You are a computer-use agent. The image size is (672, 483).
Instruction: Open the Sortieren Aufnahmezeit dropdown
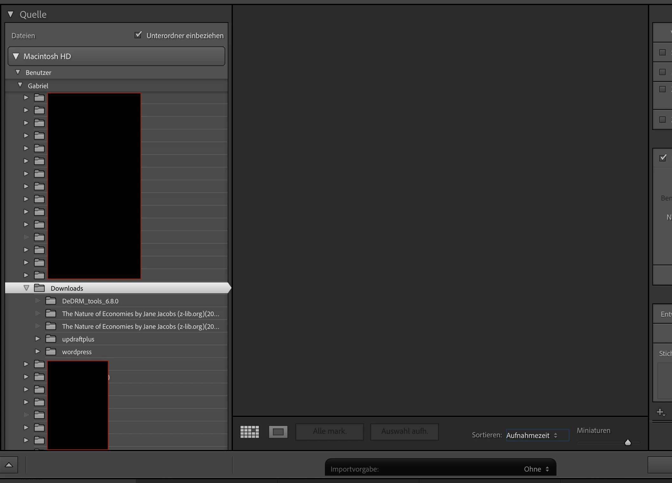click(537, 435)
